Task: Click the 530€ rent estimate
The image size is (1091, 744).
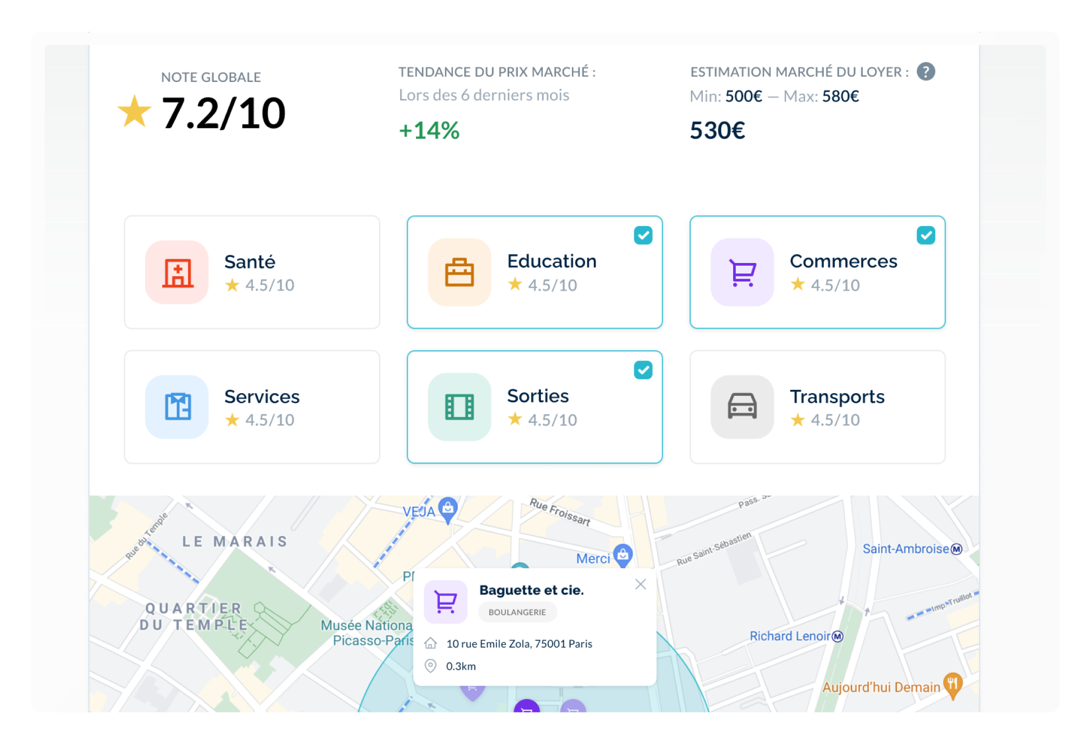Action: pos(717,131)
